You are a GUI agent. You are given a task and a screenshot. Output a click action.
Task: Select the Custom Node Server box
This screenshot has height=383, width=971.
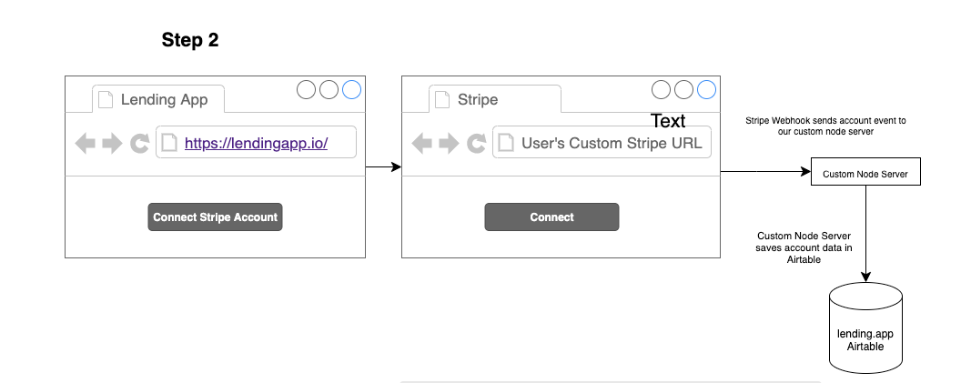[865, 173]
